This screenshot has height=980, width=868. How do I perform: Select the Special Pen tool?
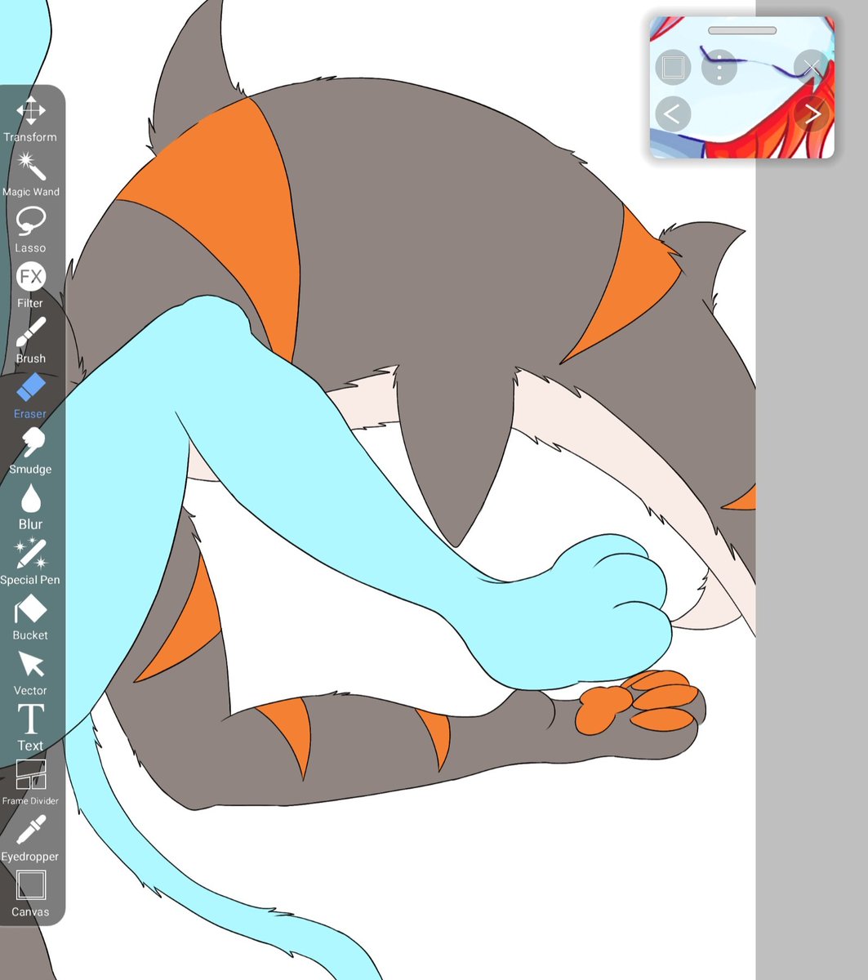(31, 562)
